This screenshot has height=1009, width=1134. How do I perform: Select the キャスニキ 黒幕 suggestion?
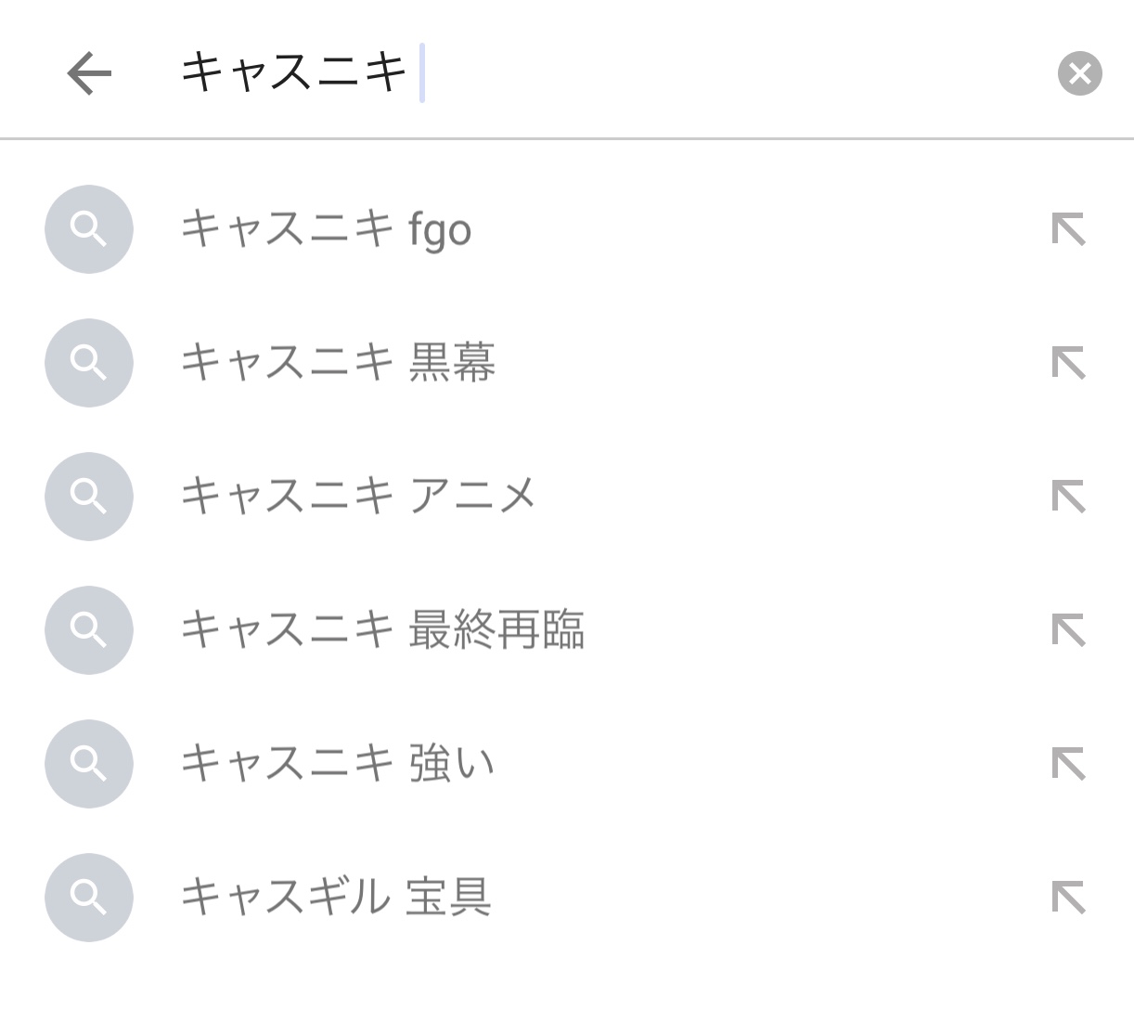[338, 363]
